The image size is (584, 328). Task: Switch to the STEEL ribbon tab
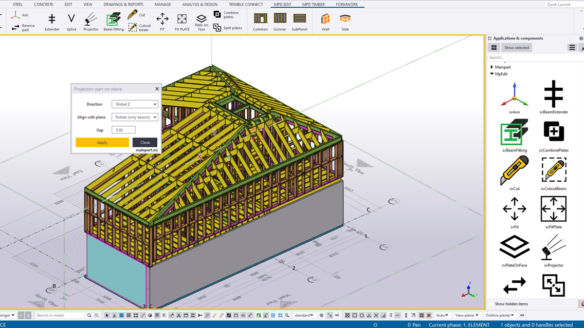coord(17,5)
